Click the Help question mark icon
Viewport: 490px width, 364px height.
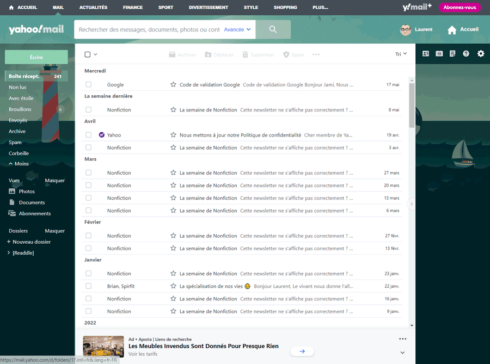pos(466,54)
